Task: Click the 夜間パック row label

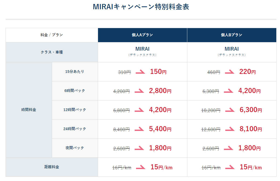Action: (x=75, y=148)
